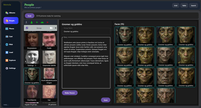The image size is (201, 108).
Task: Click the green single person icon
Action: click(32, 22)
